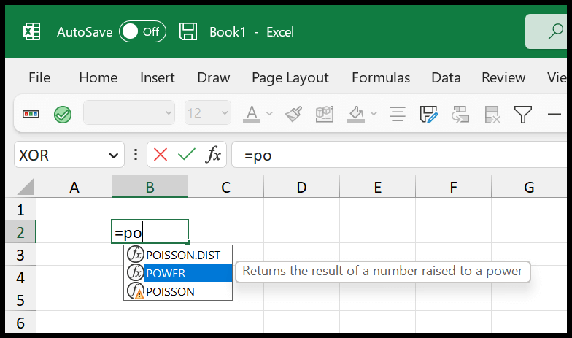Click the format painter brush icon
Screen dimensions: 572x338
(293, 114)
